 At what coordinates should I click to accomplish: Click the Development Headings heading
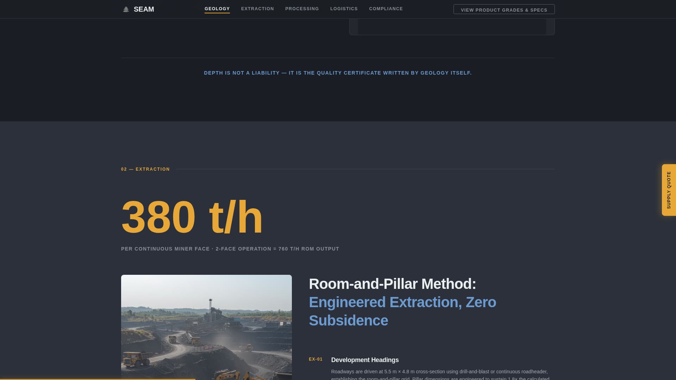(x=365, y=360)
